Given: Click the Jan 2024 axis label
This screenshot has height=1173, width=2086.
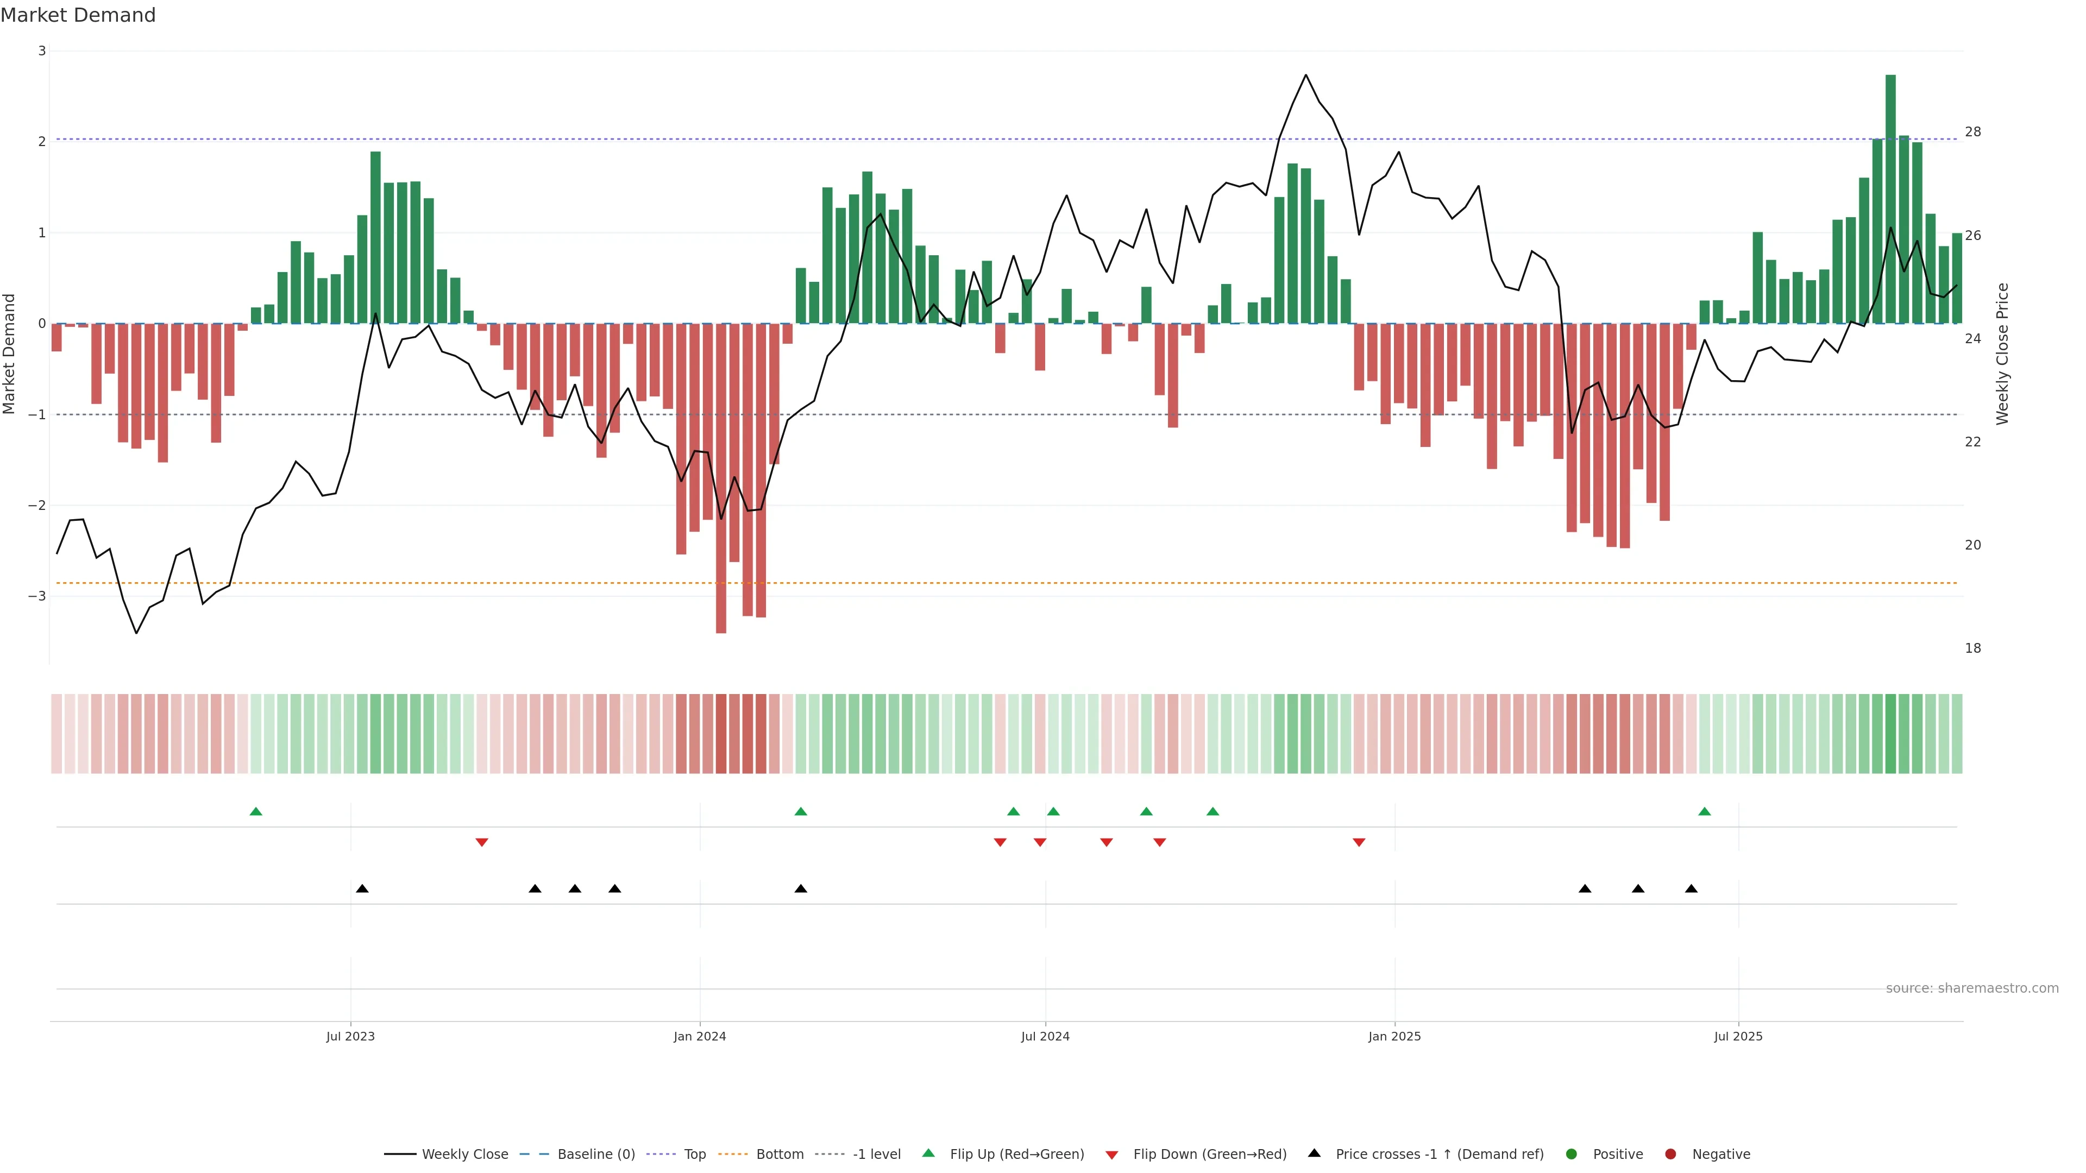Looking at the screenshot, I should [x=700, y=1037].
